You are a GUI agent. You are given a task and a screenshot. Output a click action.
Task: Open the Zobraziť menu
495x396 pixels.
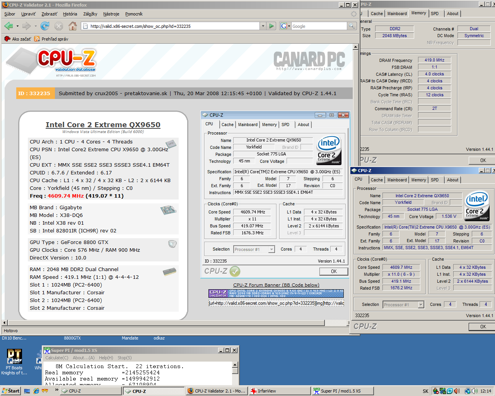click(x=49, y=14)
